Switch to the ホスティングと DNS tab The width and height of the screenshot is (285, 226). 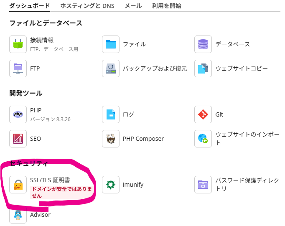(x=87, y=6)
